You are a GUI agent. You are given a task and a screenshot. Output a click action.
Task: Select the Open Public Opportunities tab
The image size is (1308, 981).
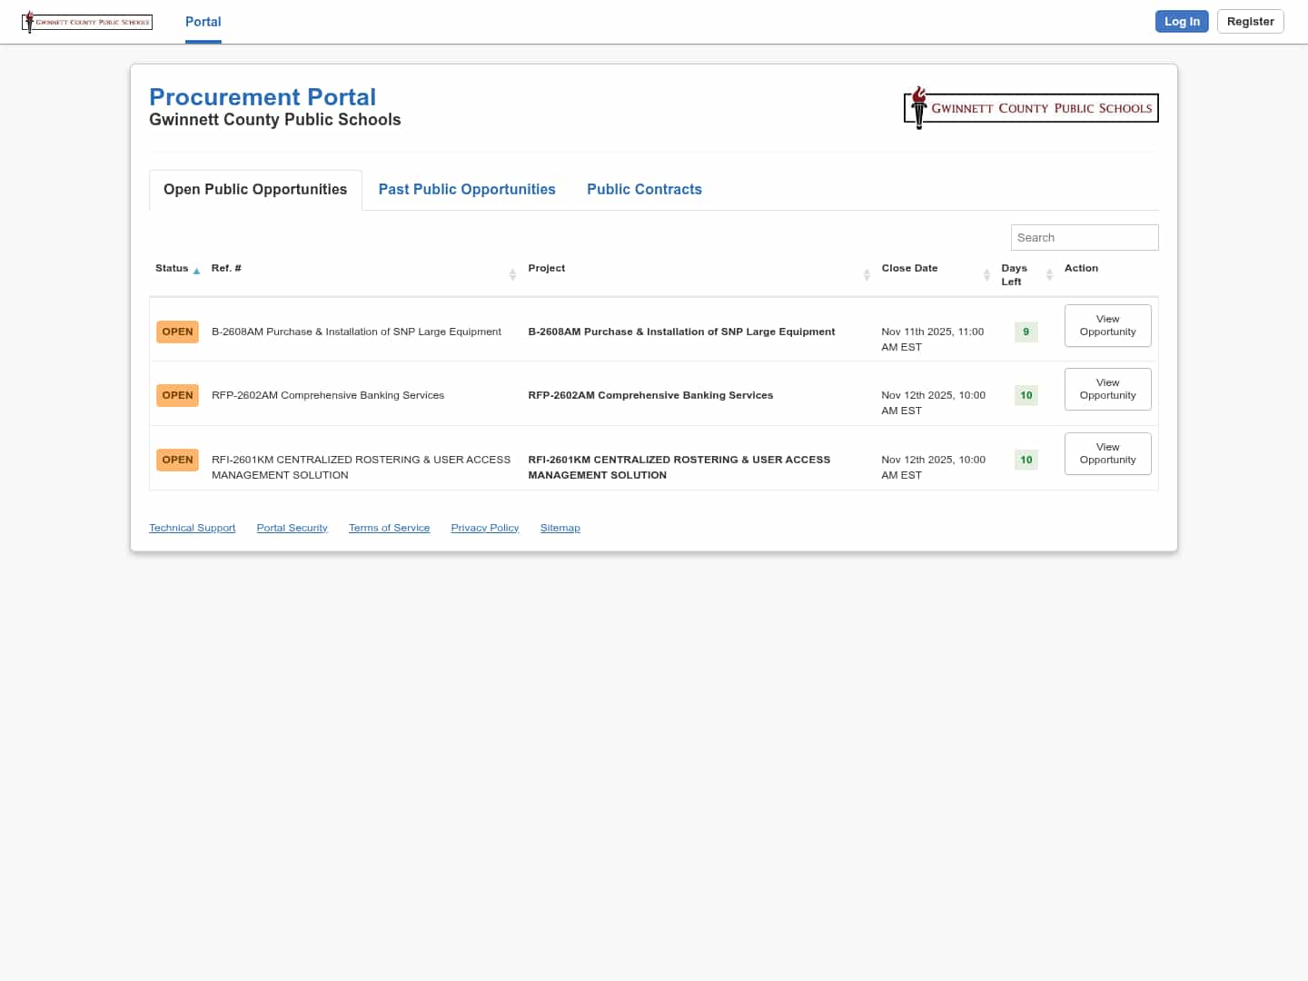click(x=255, y=189)
